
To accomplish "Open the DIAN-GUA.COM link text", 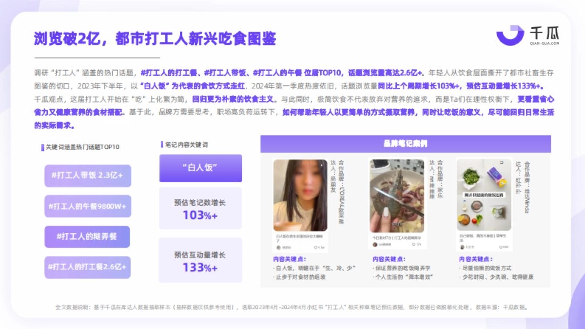I will click(545, 44).
